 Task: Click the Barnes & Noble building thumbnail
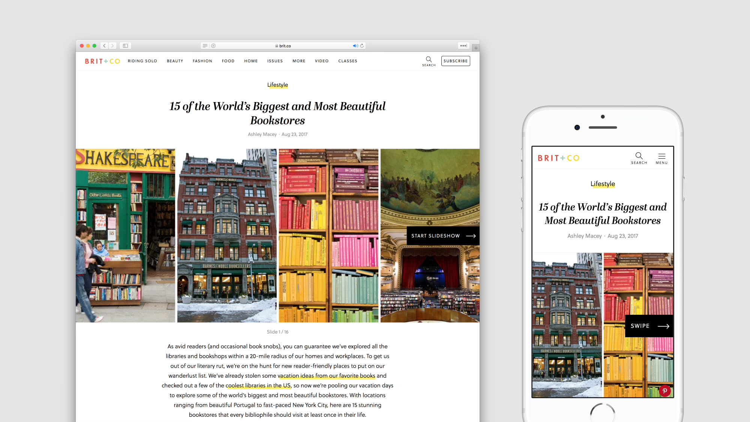[x=226, y=236]
